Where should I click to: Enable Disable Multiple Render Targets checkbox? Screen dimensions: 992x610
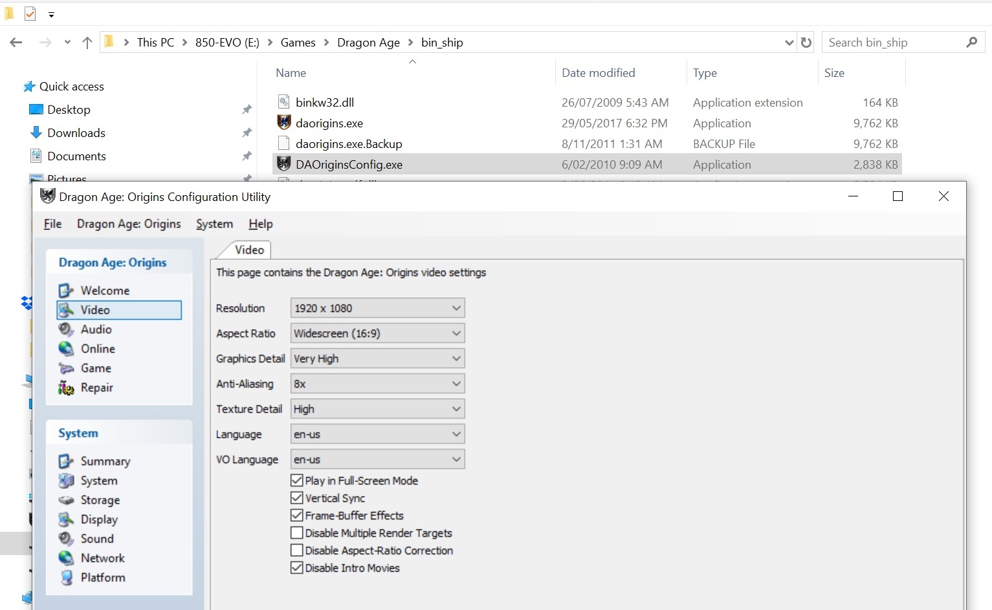[x=297, y=532]
